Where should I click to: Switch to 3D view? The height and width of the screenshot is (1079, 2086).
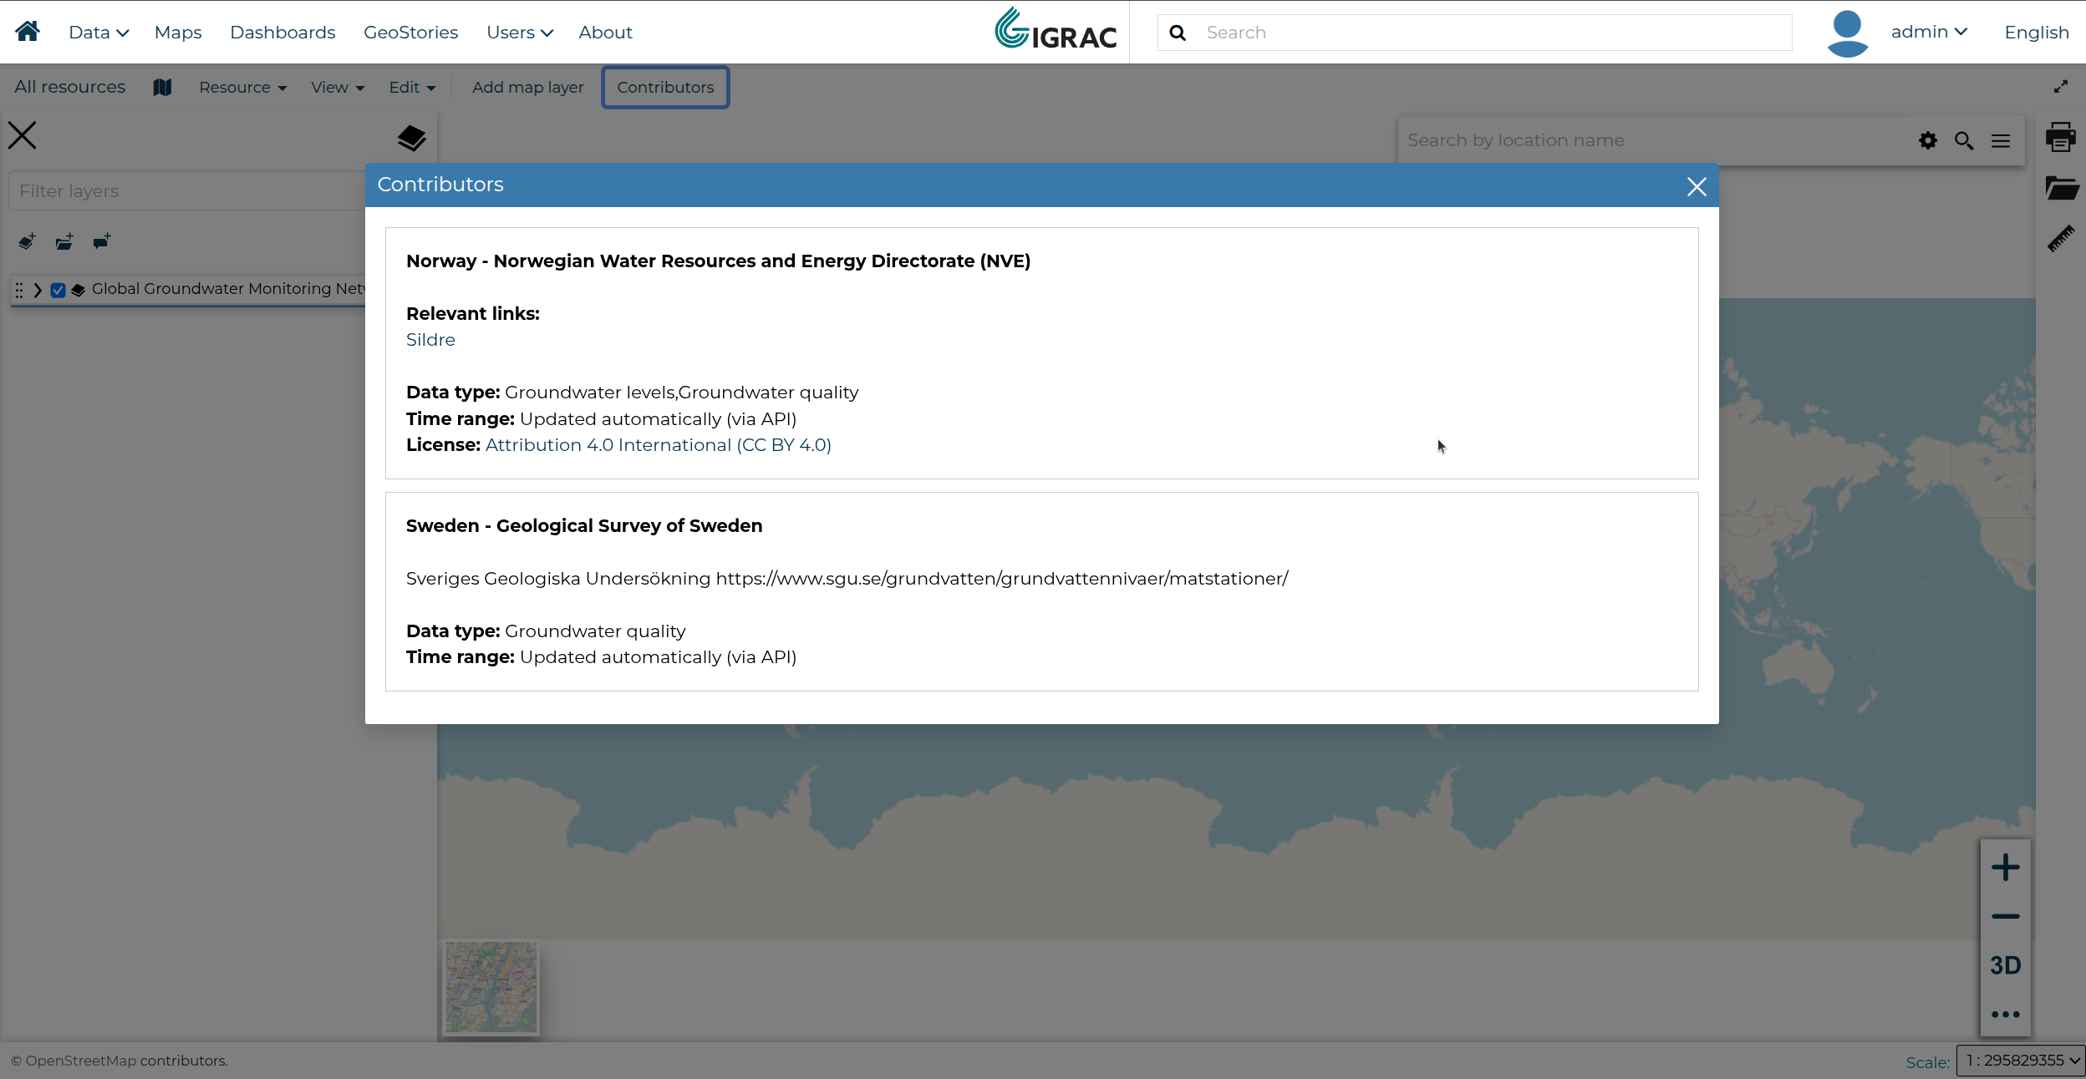click(2006, 965)
